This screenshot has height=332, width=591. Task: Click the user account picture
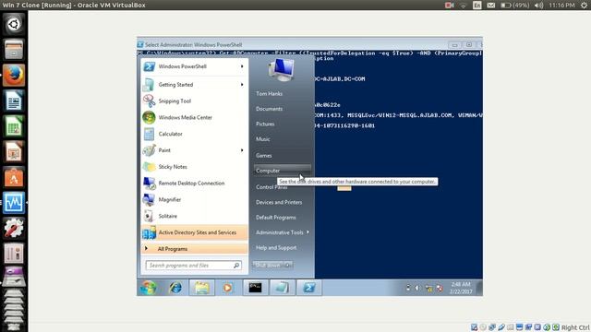[x=282, y=70]
